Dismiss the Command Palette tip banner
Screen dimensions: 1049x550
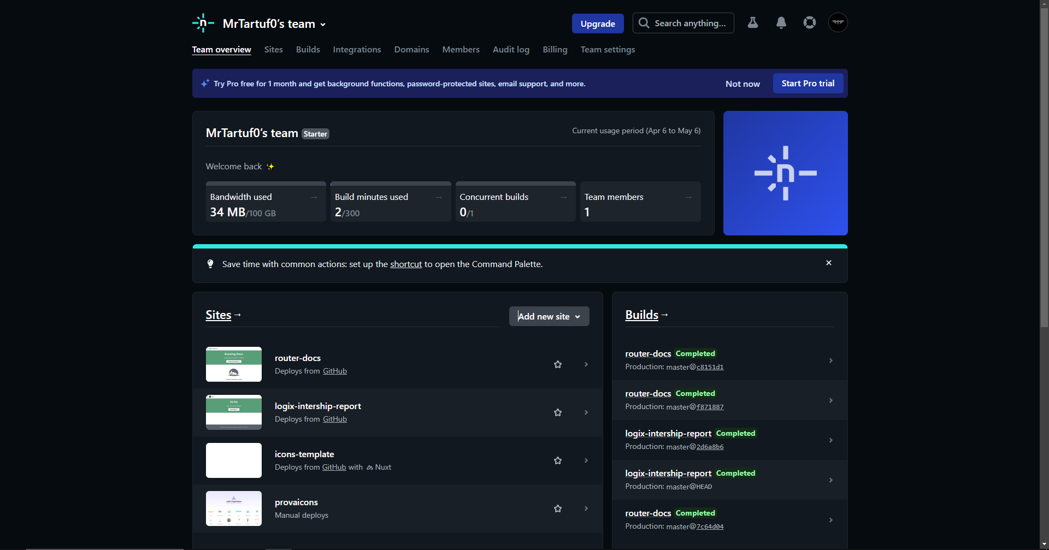829,263
